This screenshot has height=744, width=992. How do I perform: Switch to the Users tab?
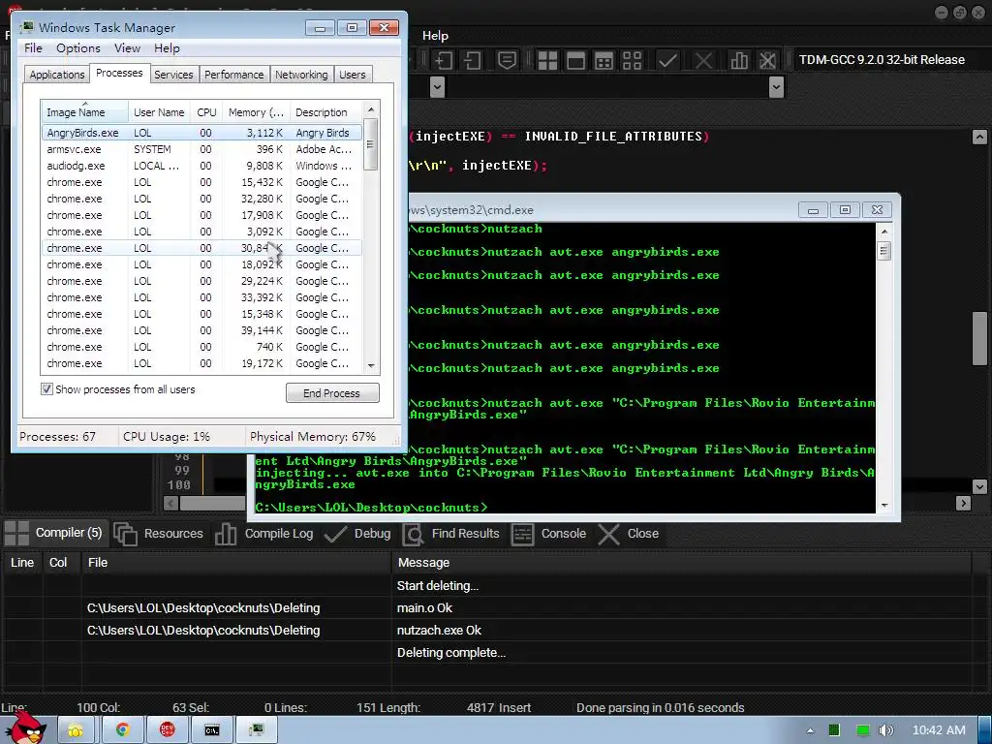pyautogui.click(x=353, y=75)
